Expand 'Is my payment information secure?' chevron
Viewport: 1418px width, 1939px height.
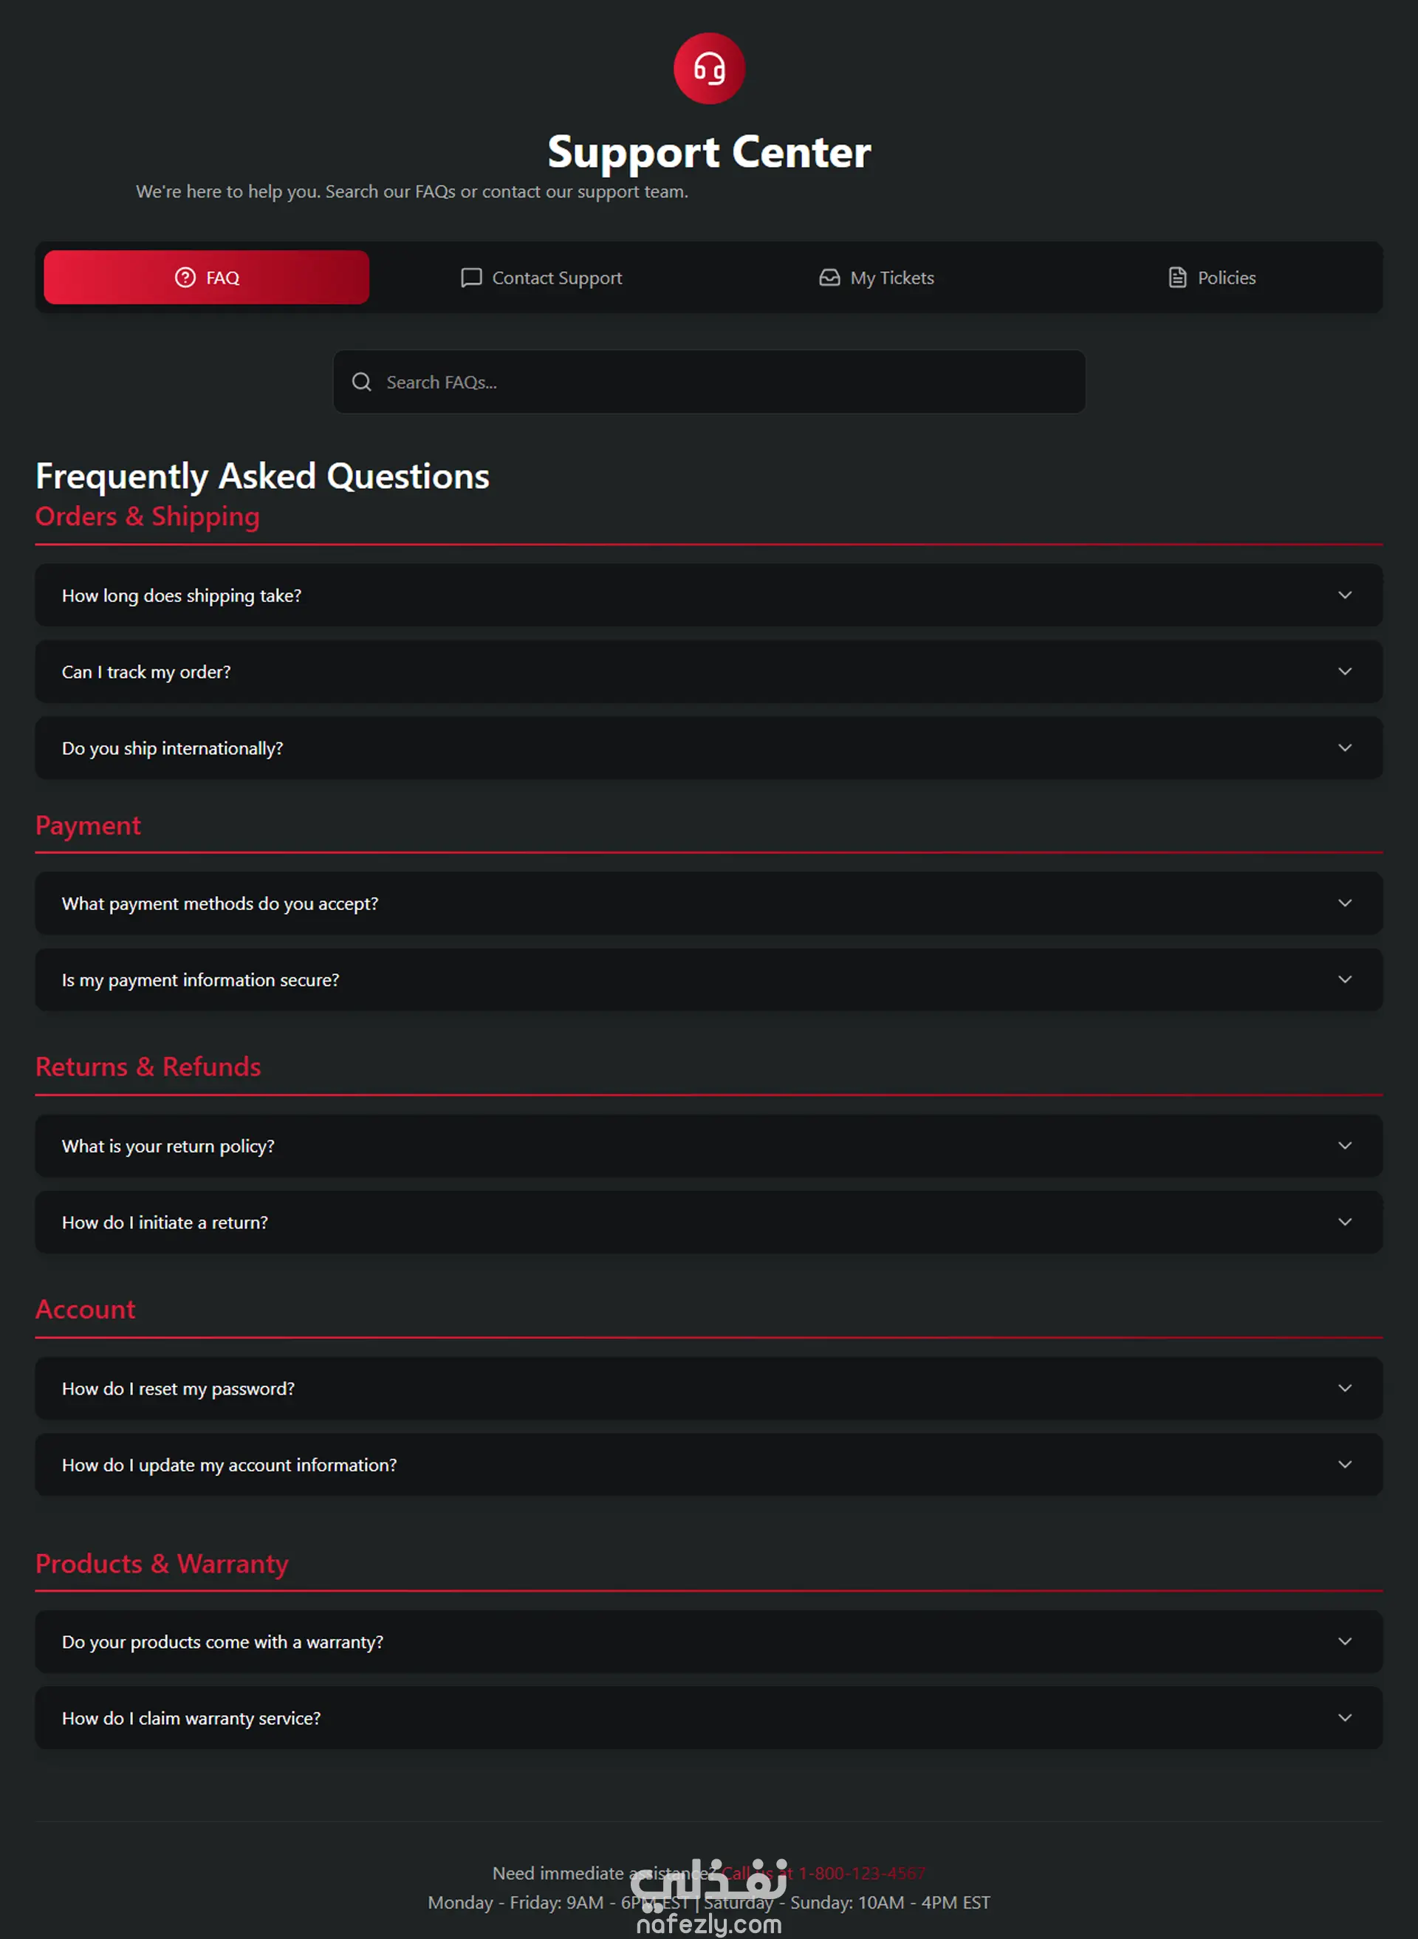pos(1345,979)
